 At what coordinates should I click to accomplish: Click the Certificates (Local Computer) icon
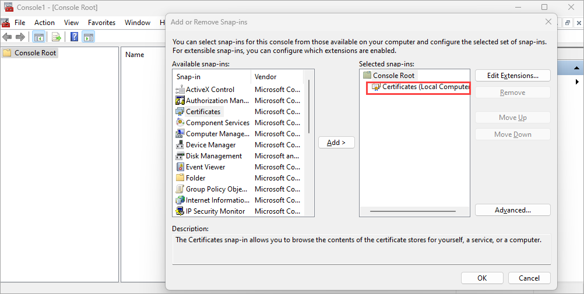point(376,87)
